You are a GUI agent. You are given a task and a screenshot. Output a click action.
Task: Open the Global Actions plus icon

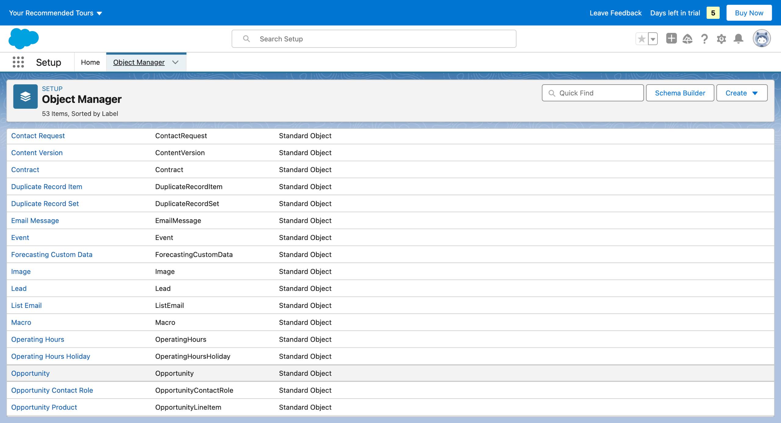[x=671, y=39]
